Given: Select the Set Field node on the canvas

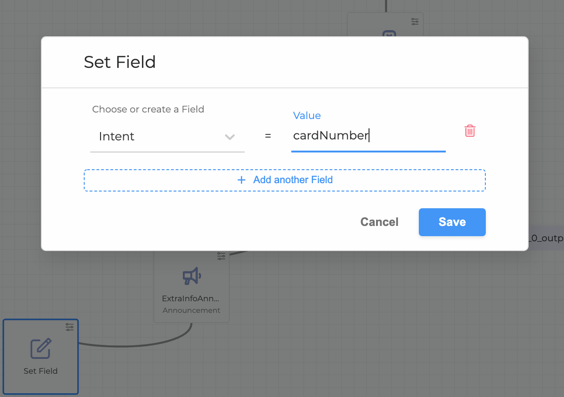Looking at the screenshot, I should [40, 357].
